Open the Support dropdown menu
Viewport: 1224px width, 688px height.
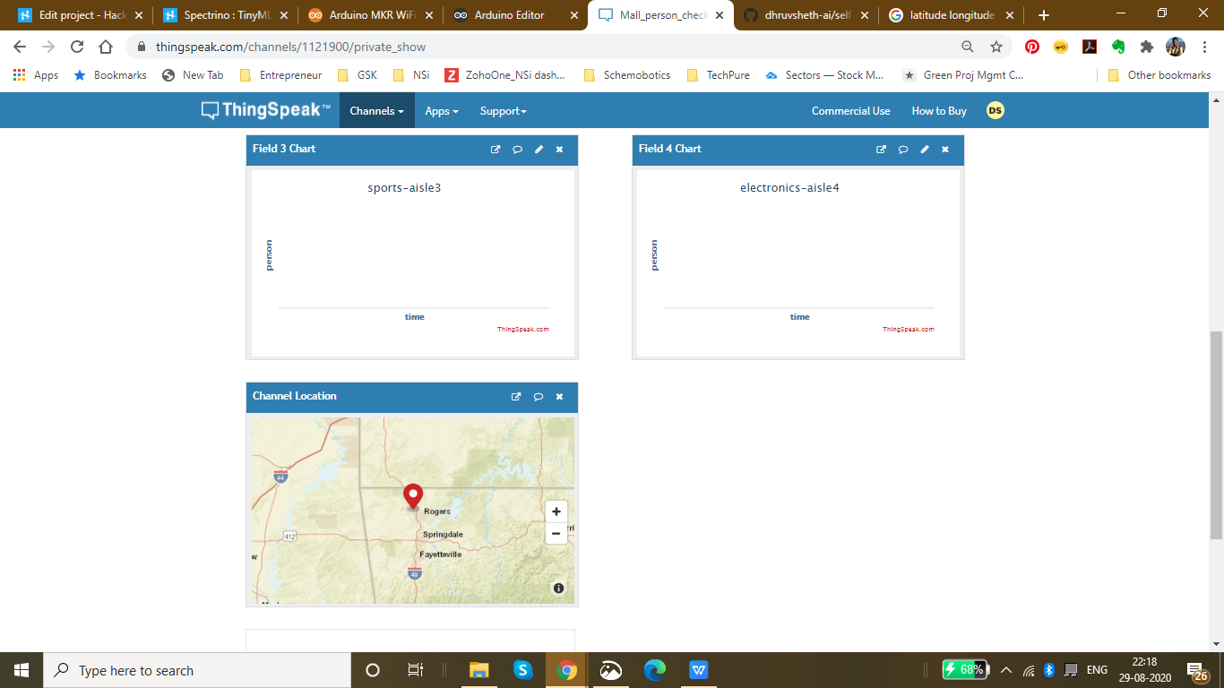point(503,111)
